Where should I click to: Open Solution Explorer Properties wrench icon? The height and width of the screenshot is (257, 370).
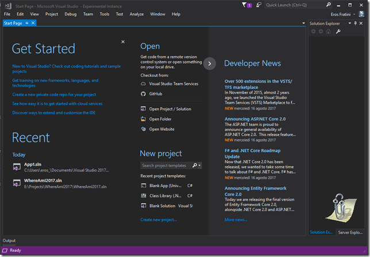pyautogui.click(x=338, y=32)
